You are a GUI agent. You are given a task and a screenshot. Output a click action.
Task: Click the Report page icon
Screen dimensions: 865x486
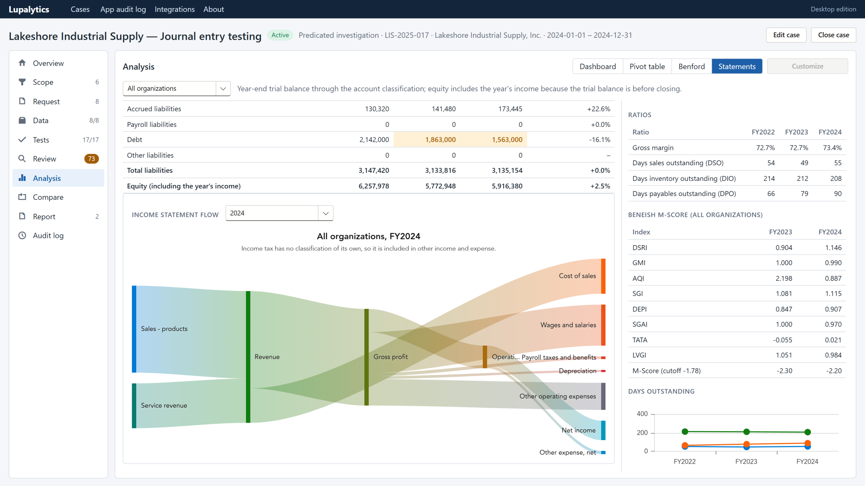[x=22, y=216]
